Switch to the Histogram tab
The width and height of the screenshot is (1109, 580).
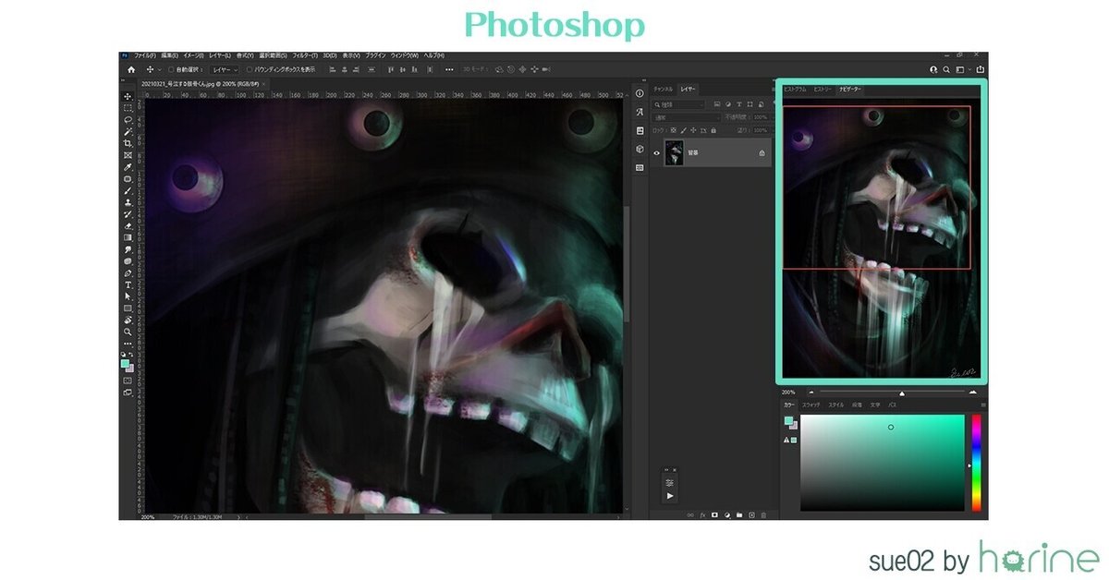tap(795, 90)
